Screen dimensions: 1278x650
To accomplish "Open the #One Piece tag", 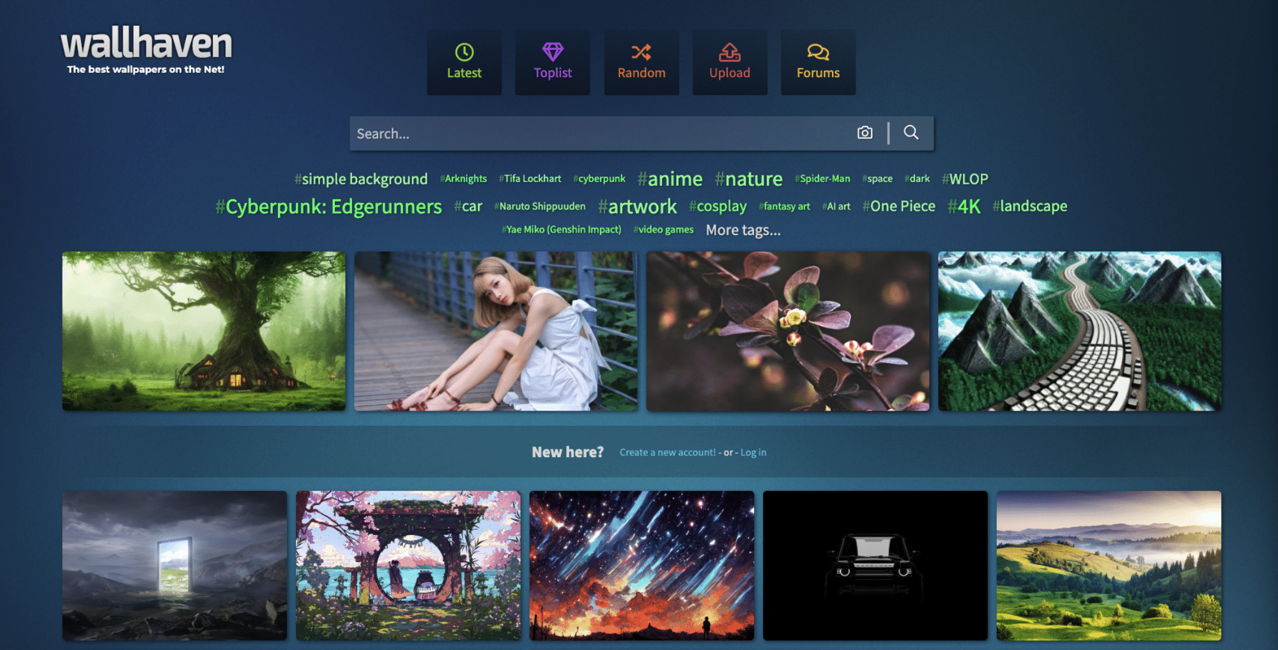I will [x=898, y=206].
